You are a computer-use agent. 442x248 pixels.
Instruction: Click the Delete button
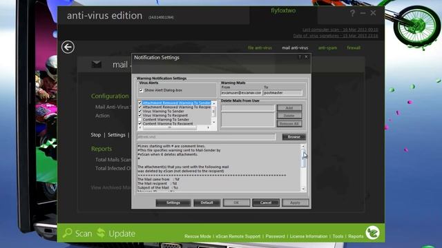point(289,116)
